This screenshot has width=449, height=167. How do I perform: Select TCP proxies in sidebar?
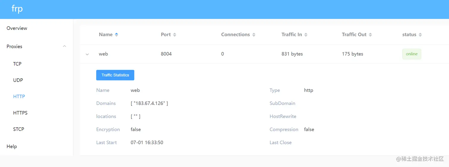point(17,64)
